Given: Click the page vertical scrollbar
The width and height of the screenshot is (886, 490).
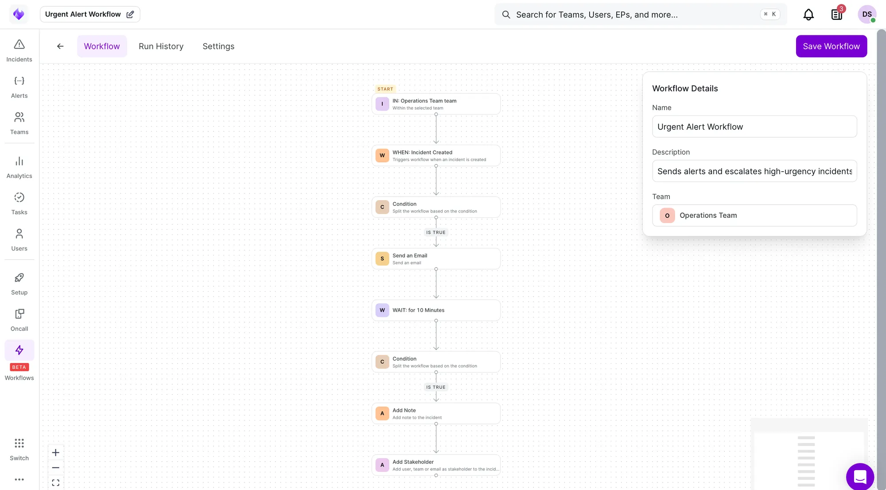Looking at the screenshot, I should (x=881, y=259).
